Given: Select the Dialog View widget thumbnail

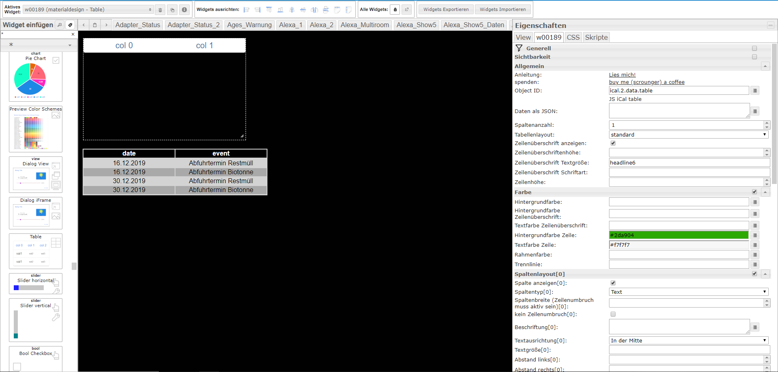Looking at the screenshot, I should (36, 175).
